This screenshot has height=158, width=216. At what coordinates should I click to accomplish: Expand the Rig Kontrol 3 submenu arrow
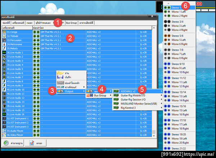[161, 108]
